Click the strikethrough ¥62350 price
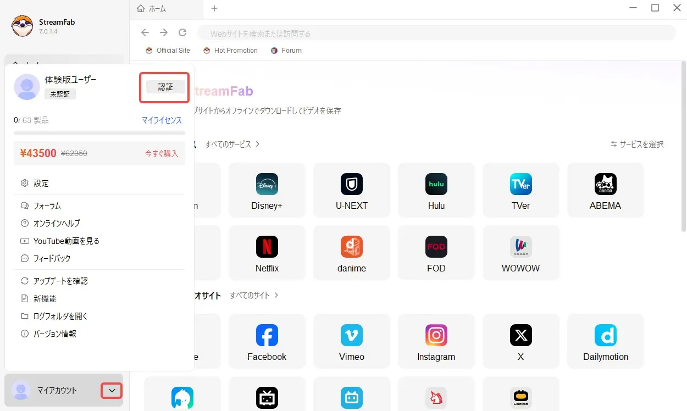687x411 pixels. 74,154
